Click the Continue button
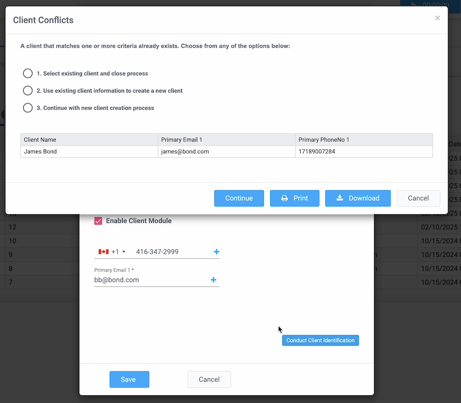The image size is (461, 403). [239, 198]
